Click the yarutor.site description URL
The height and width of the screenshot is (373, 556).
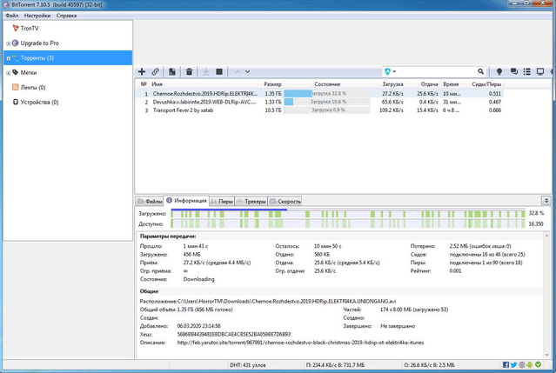(x=300, y=343)
